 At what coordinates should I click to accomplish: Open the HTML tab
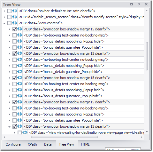(x=85, y=144)
